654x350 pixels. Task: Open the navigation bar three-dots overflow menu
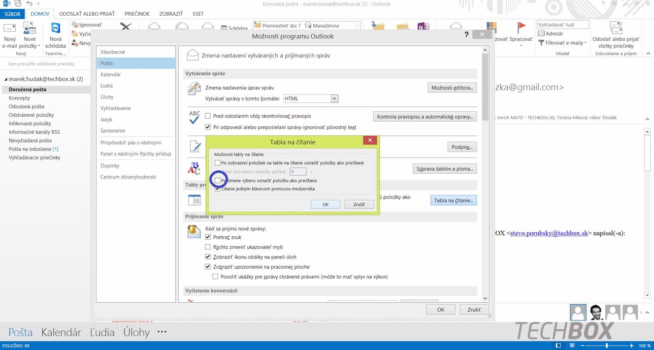[162, 332]
